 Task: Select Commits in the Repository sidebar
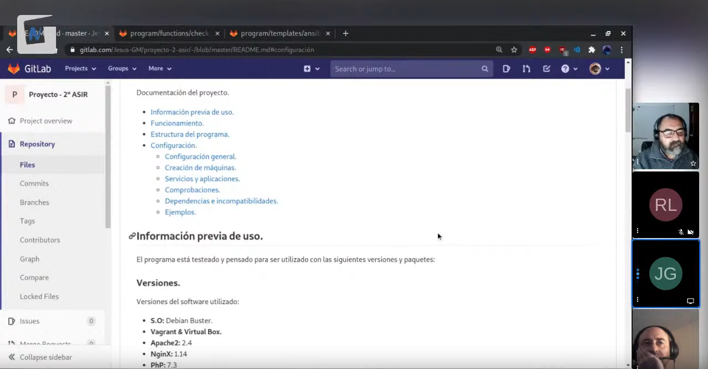(x=34, y=184)
